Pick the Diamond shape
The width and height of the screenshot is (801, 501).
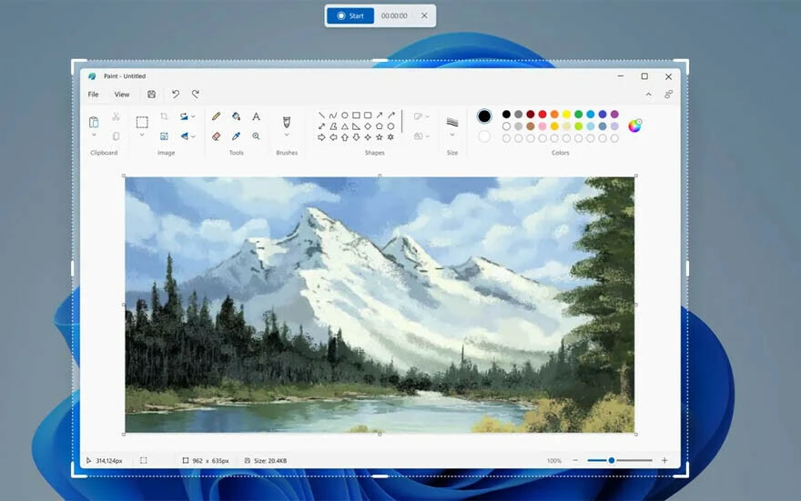tap(368, 126)
